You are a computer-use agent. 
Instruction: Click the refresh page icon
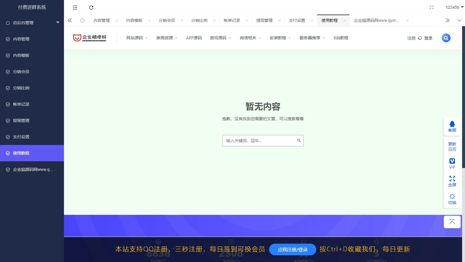point(91,8)
